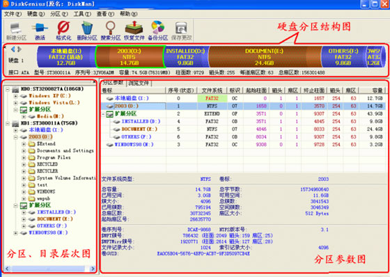Select HD0:ST3200827A(186GB) disk in tree

click(52, 89)
